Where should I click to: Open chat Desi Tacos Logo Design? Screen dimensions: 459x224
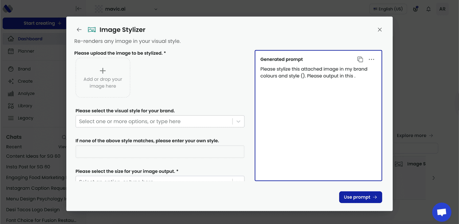(33, 209)
